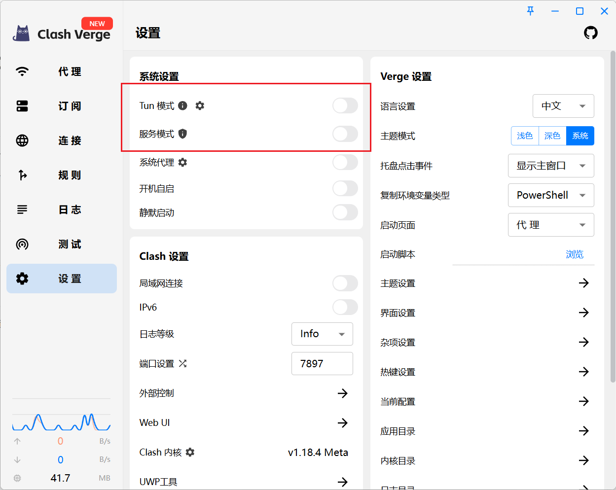
Task: Expand the 日志等级 Info dropdown
Action: (x=322, y=334)
